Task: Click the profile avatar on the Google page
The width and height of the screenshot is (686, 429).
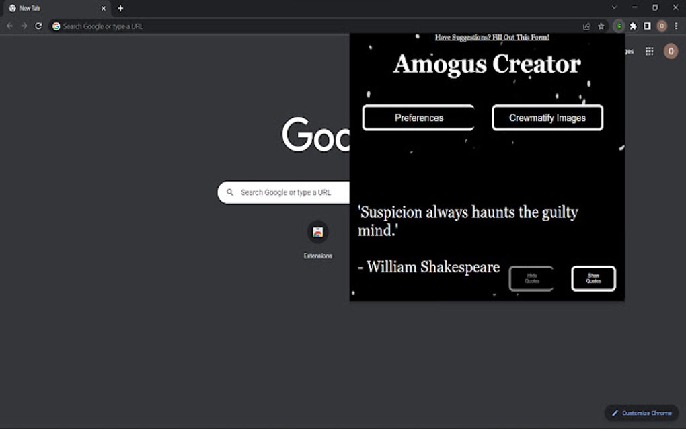Action: tap(670, 51)
